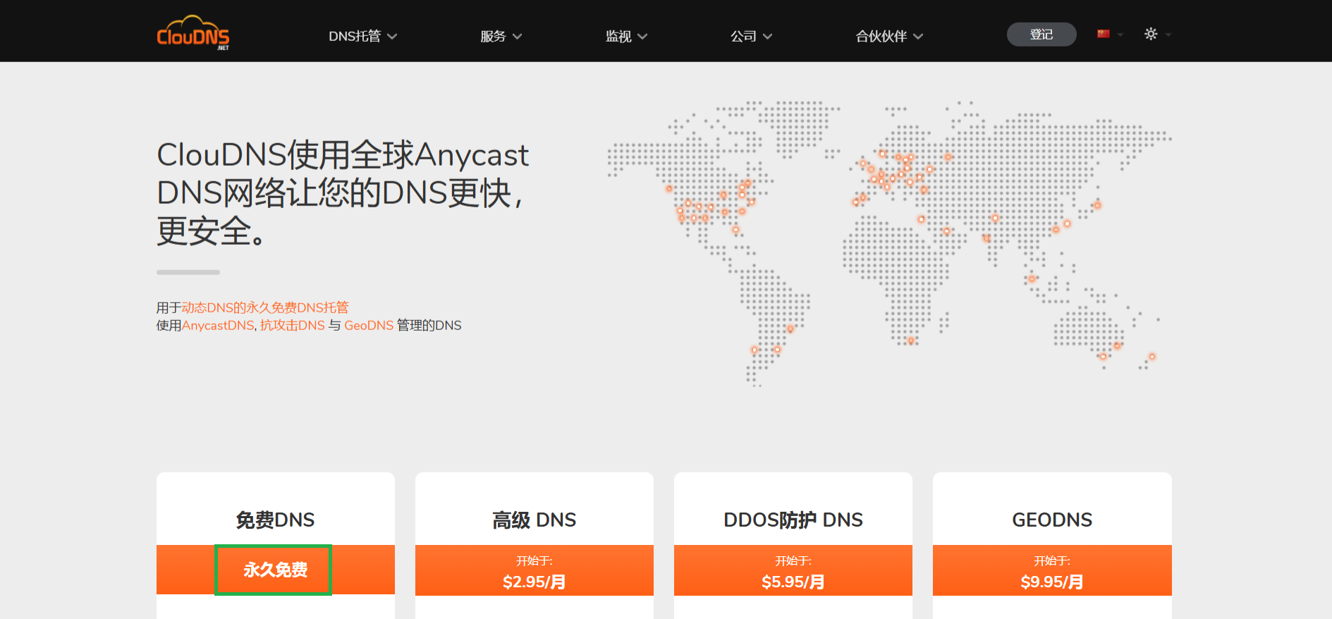
Task: Click the ClouDNS logo
Action: 193,33
